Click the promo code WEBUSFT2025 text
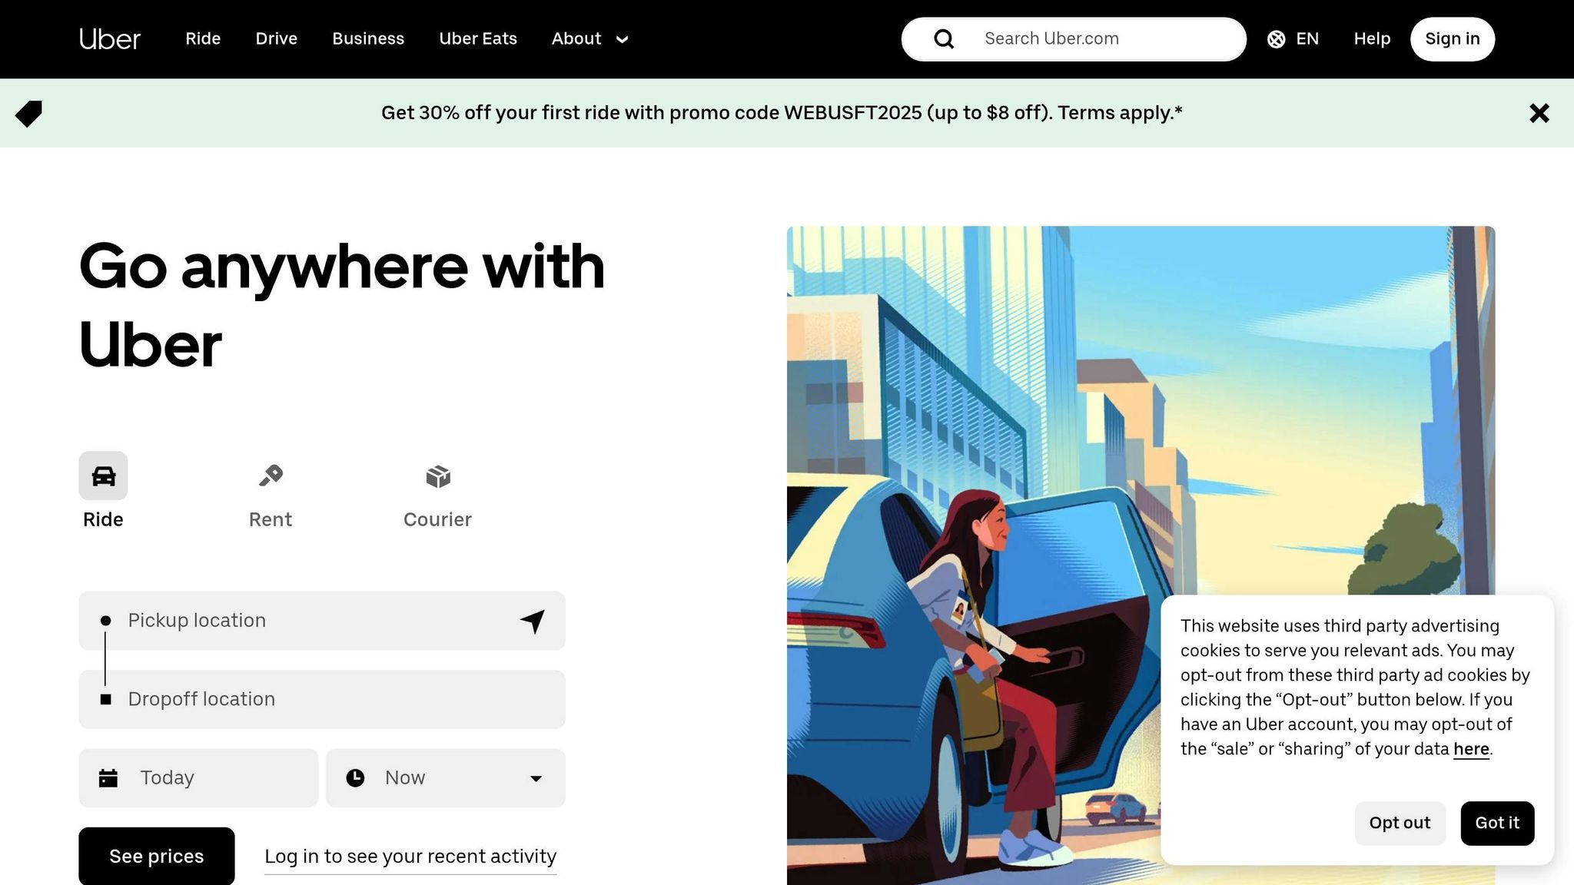 click(852, 113)
